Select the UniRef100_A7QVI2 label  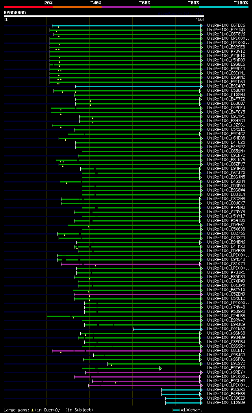click(226, 52)
